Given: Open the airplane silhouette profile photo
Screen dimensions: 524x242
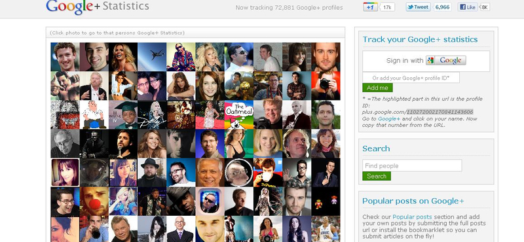Looking at the screenshot, I should [152, 57].
